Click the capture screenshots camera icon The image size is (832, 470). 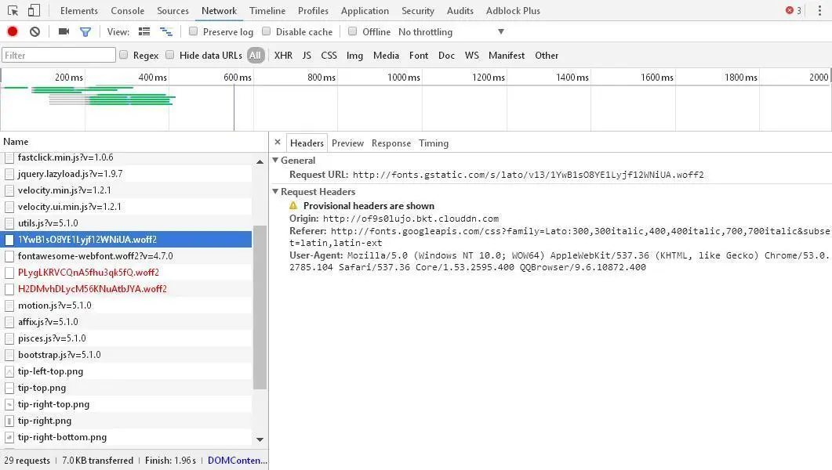coord(64,32)
